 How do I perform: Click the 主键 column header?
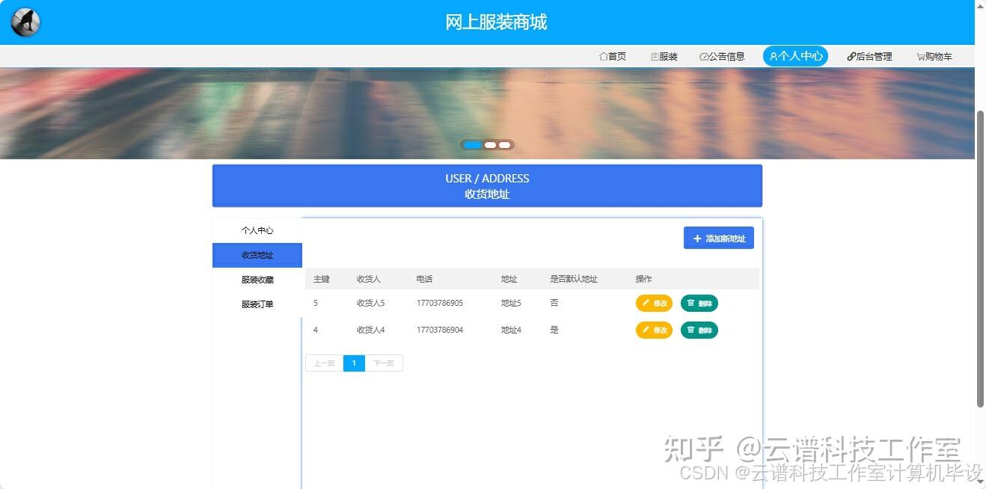(x=322, y=279)
